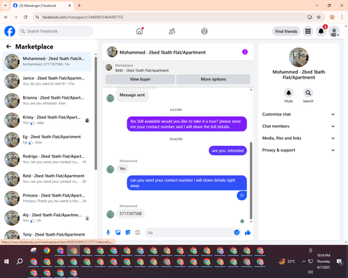The image size is (348, 278).
Task: Click the '??' message bubble
Action: [x=242, y=195]
